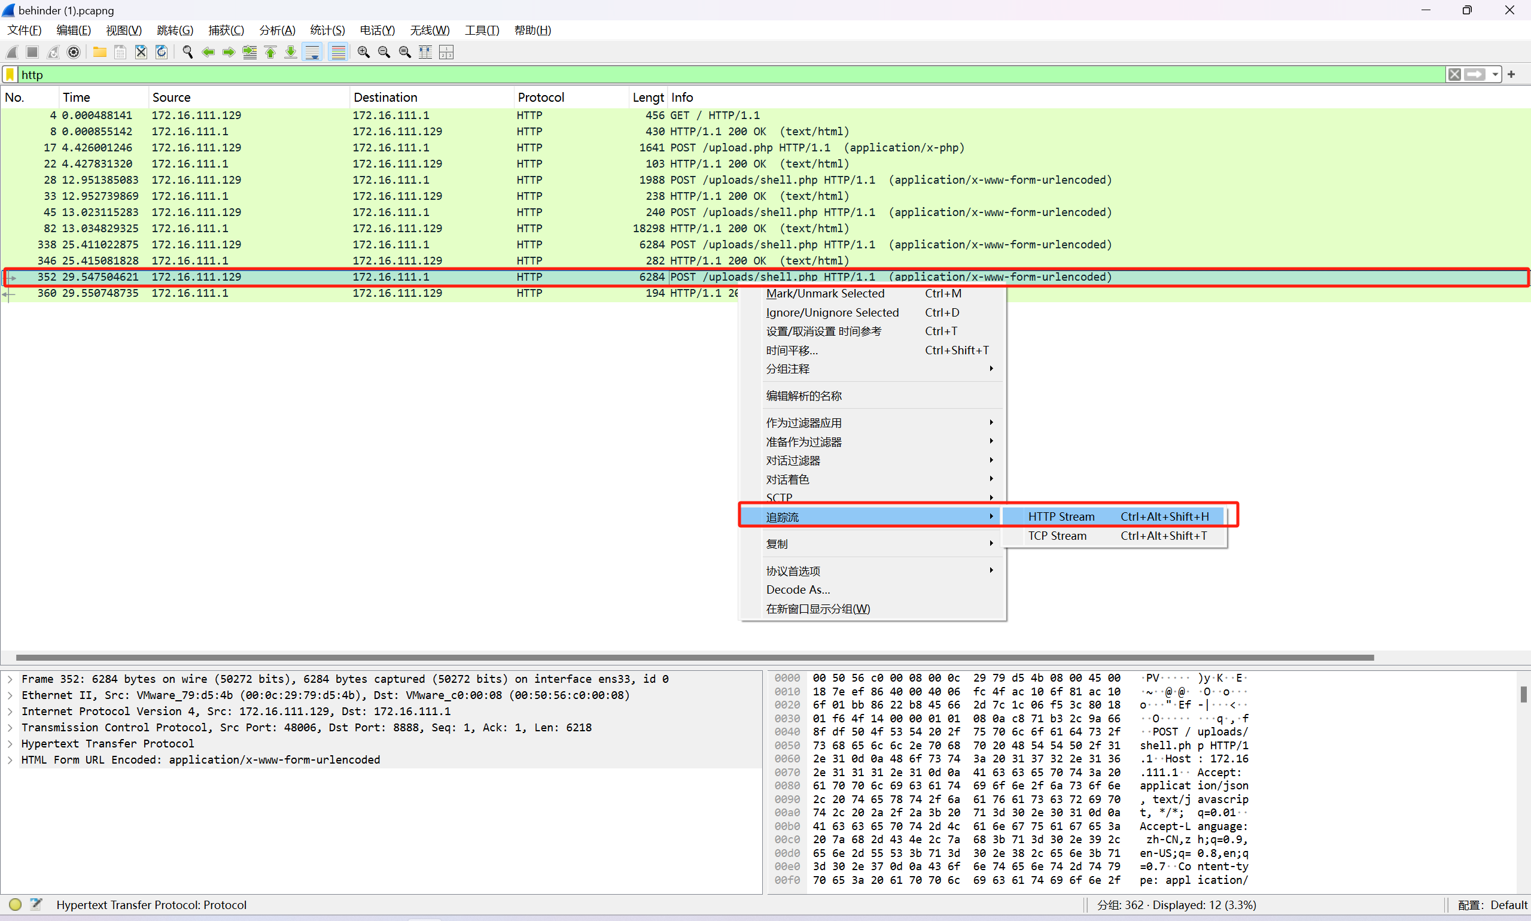Click the packet list horizontal scrollbar
The image size is (1531, 921).
pos(695,657)
